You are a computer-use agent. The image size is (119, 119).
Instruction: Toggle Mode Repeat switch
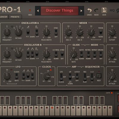[95, 54]
